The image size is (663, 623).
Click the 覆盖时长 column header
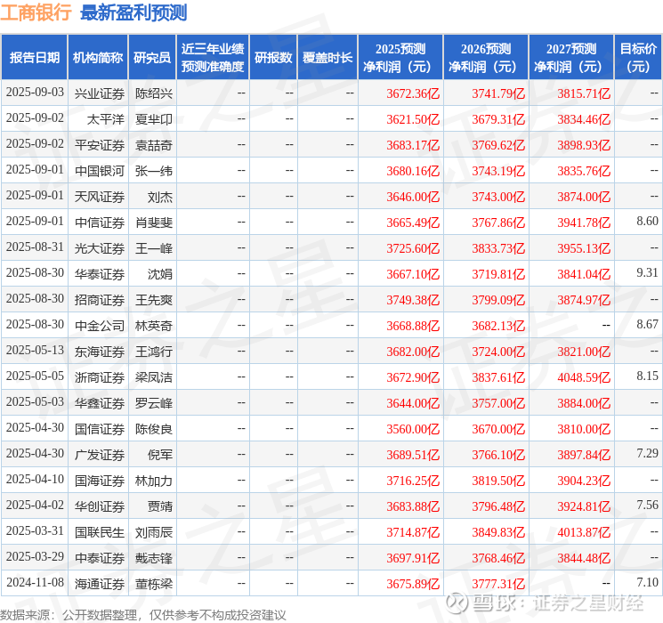pos(327,58)
